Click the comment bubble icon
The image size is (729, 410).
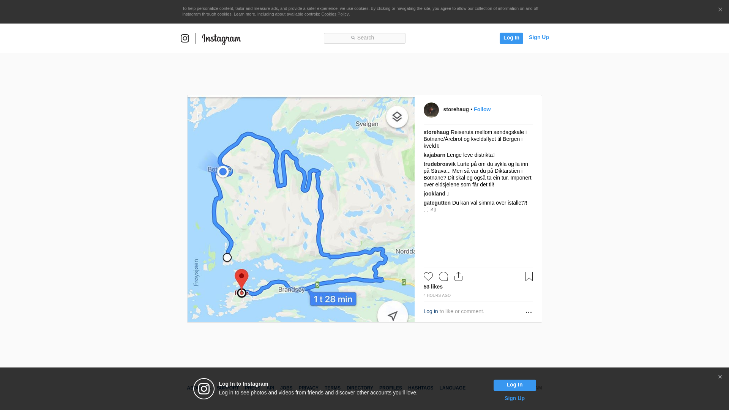443,276
